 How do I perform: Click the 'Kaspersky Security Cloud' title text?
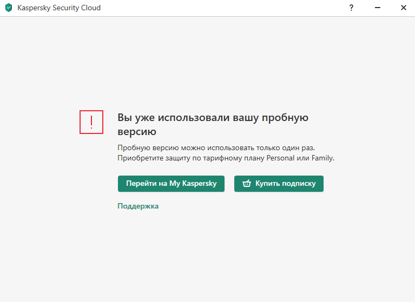(59, 8)
